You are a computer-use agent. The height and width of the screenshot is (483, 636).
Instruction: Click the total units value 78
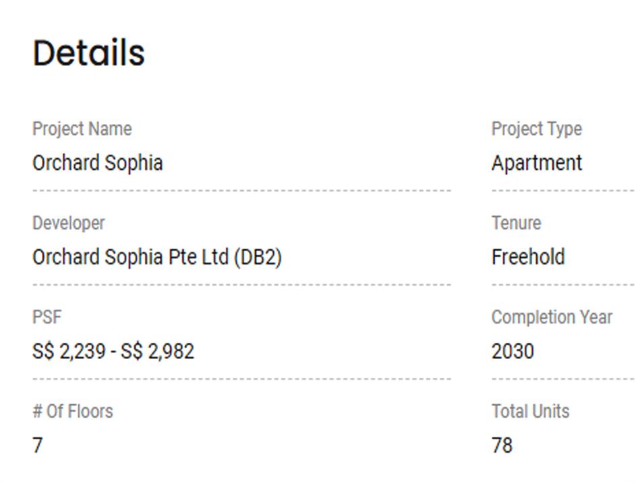pyautogui.click(x=502, y=445)
